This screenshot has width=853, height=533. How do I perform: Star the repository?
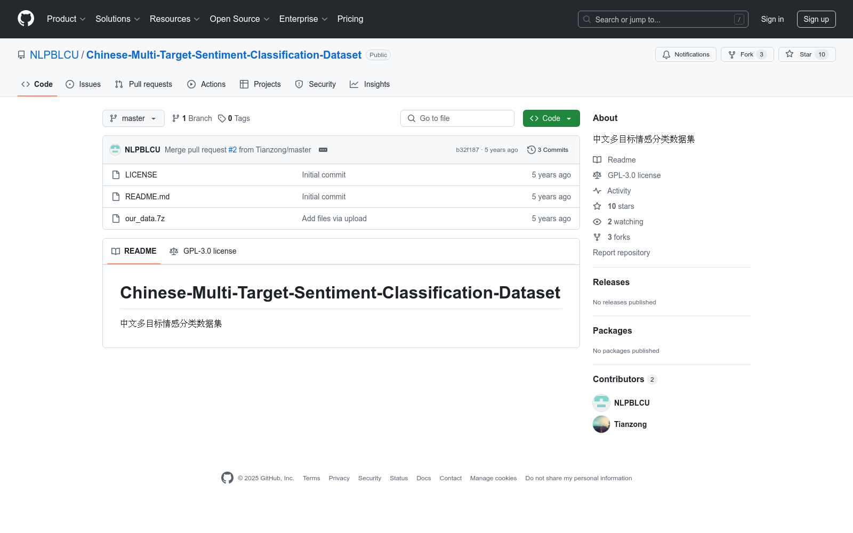[807, 54]
